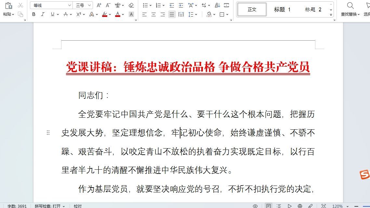Image resolution: width=370 pixels, height=208 pixels.
Task: Insert bulleted list
Action: [145, 5]
